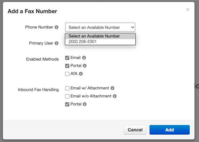Click the Add button

(x=170, y=130)
